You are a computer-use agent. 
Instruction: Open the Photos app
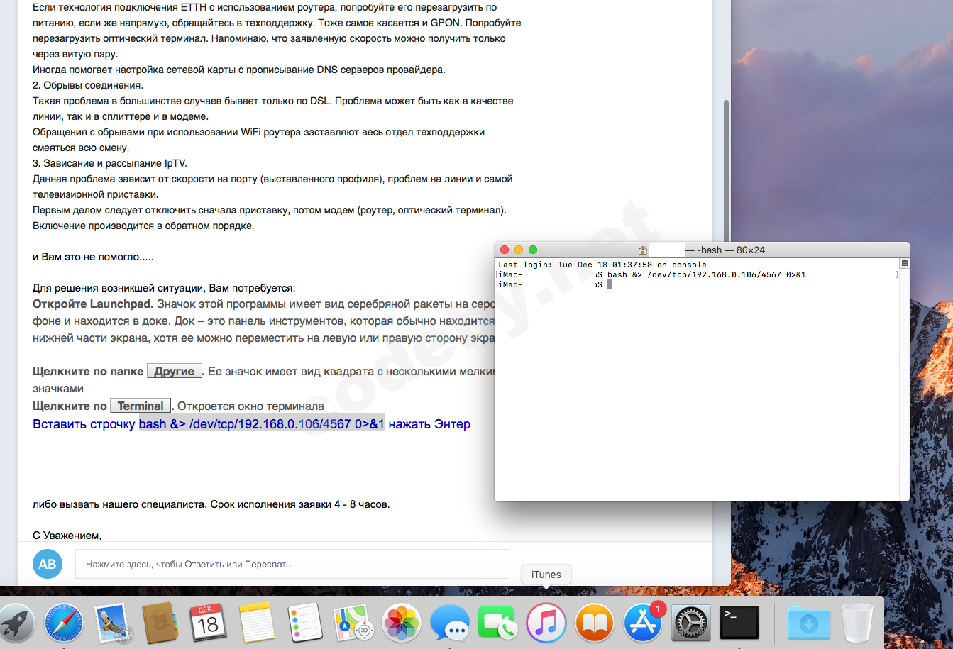(x=402, y=623)
